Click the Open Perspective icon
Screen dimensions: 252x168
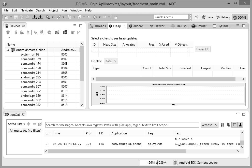[196, 17]
